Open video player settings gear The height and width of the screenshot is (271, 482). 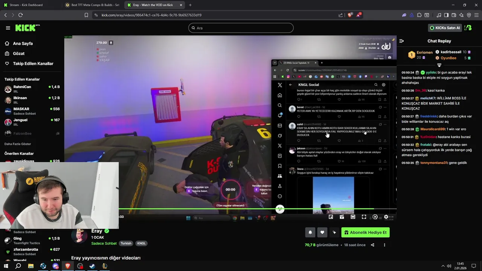386,217
